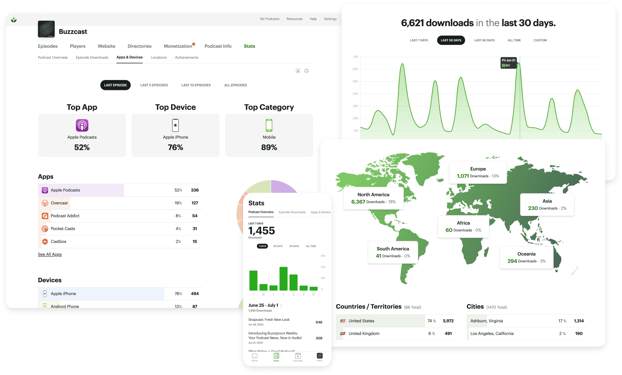The image size is (622, 375).
Task: Click the Apple Podcasts icon in Apps list
Action: [45, 190]
